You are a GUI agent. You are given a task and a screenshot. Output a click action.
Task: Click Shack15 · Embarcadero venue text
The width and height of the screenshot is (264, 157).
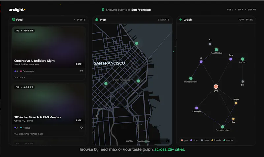(26, 64)
